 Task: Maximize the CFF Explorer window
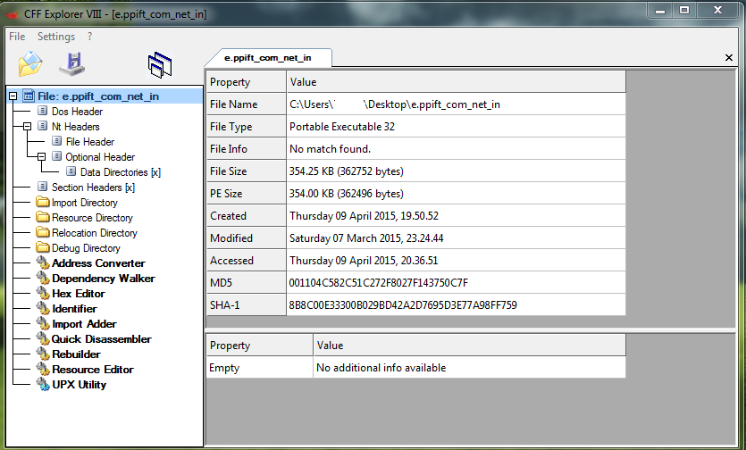[x=684, y=11]
